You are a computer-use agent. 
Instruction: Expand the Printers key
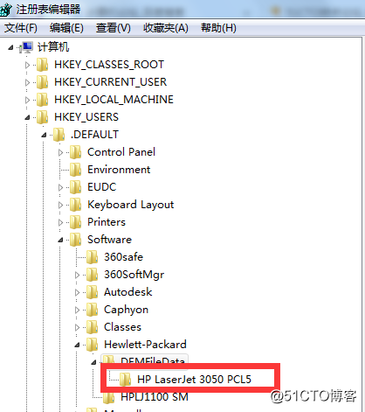tap(60, 222)
